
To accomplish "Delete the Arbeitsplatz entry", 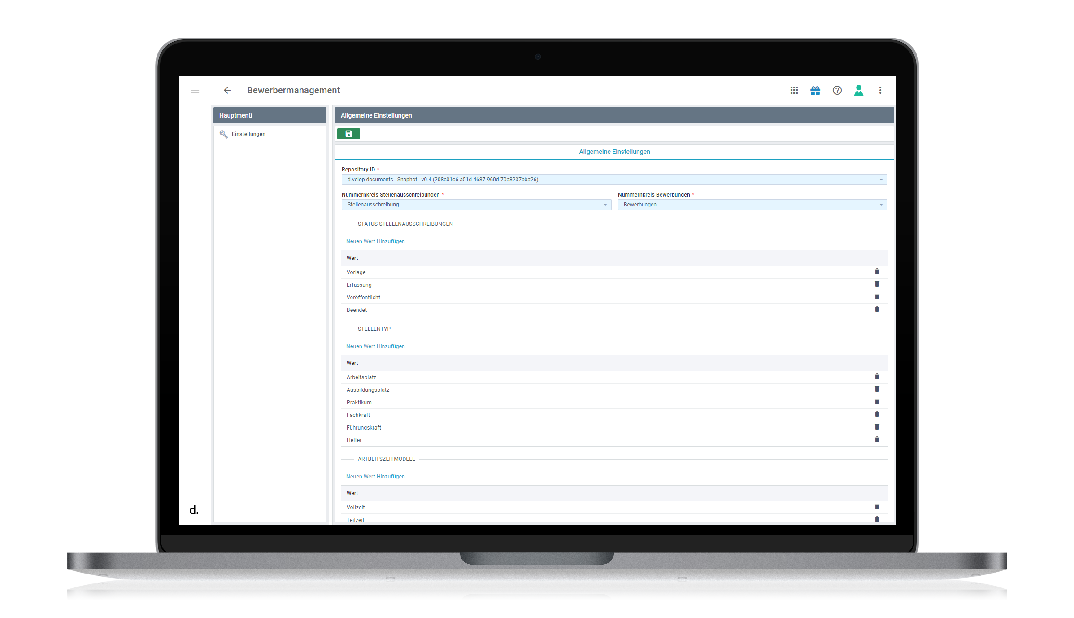I will pos(877,377).
